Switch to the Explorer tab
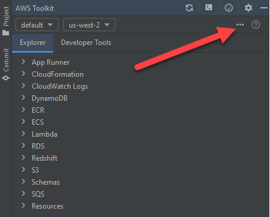This screenshot has width=270, height=217. 33,43
